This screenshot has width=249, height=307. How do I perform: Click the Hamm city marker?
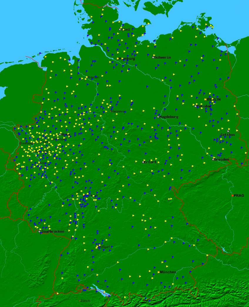(x=60, y=134)
